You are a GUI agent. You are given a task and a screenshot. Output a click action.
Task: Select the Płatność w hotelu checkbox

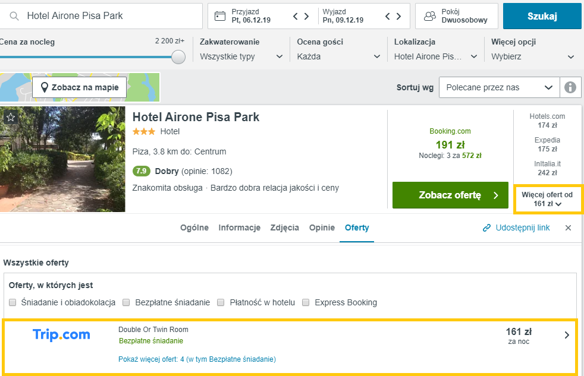tap(221, 302)
